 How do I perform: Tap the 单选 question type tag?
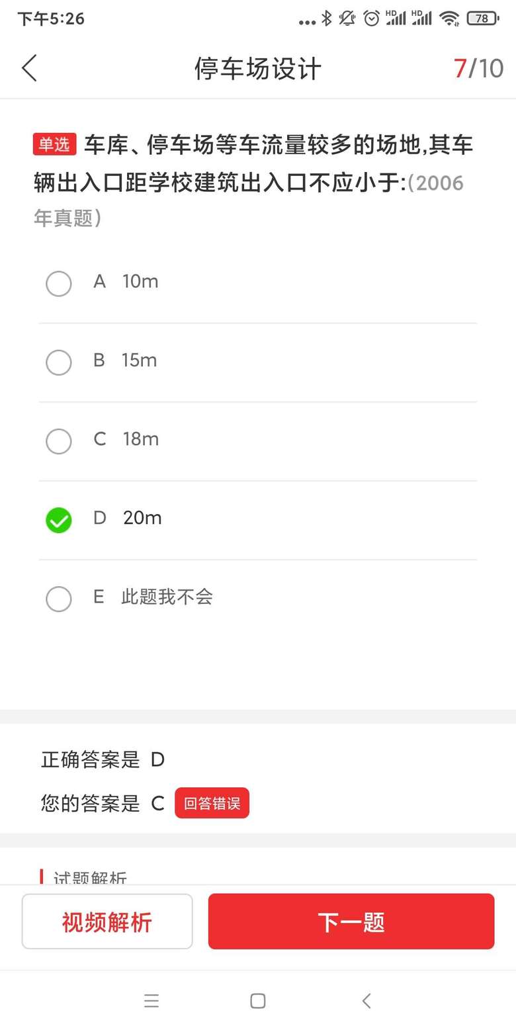coord(54,145)
